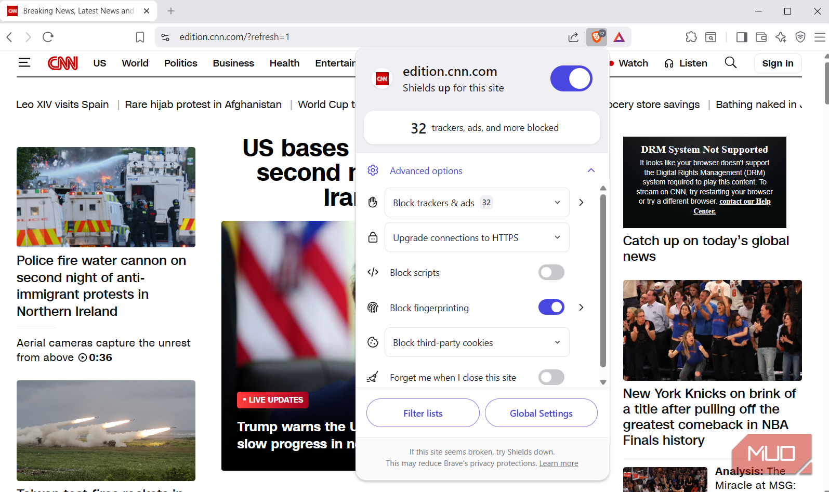The image size is (829, 492).
Task: Bookmark this page icon
Action: coord(140,37)
